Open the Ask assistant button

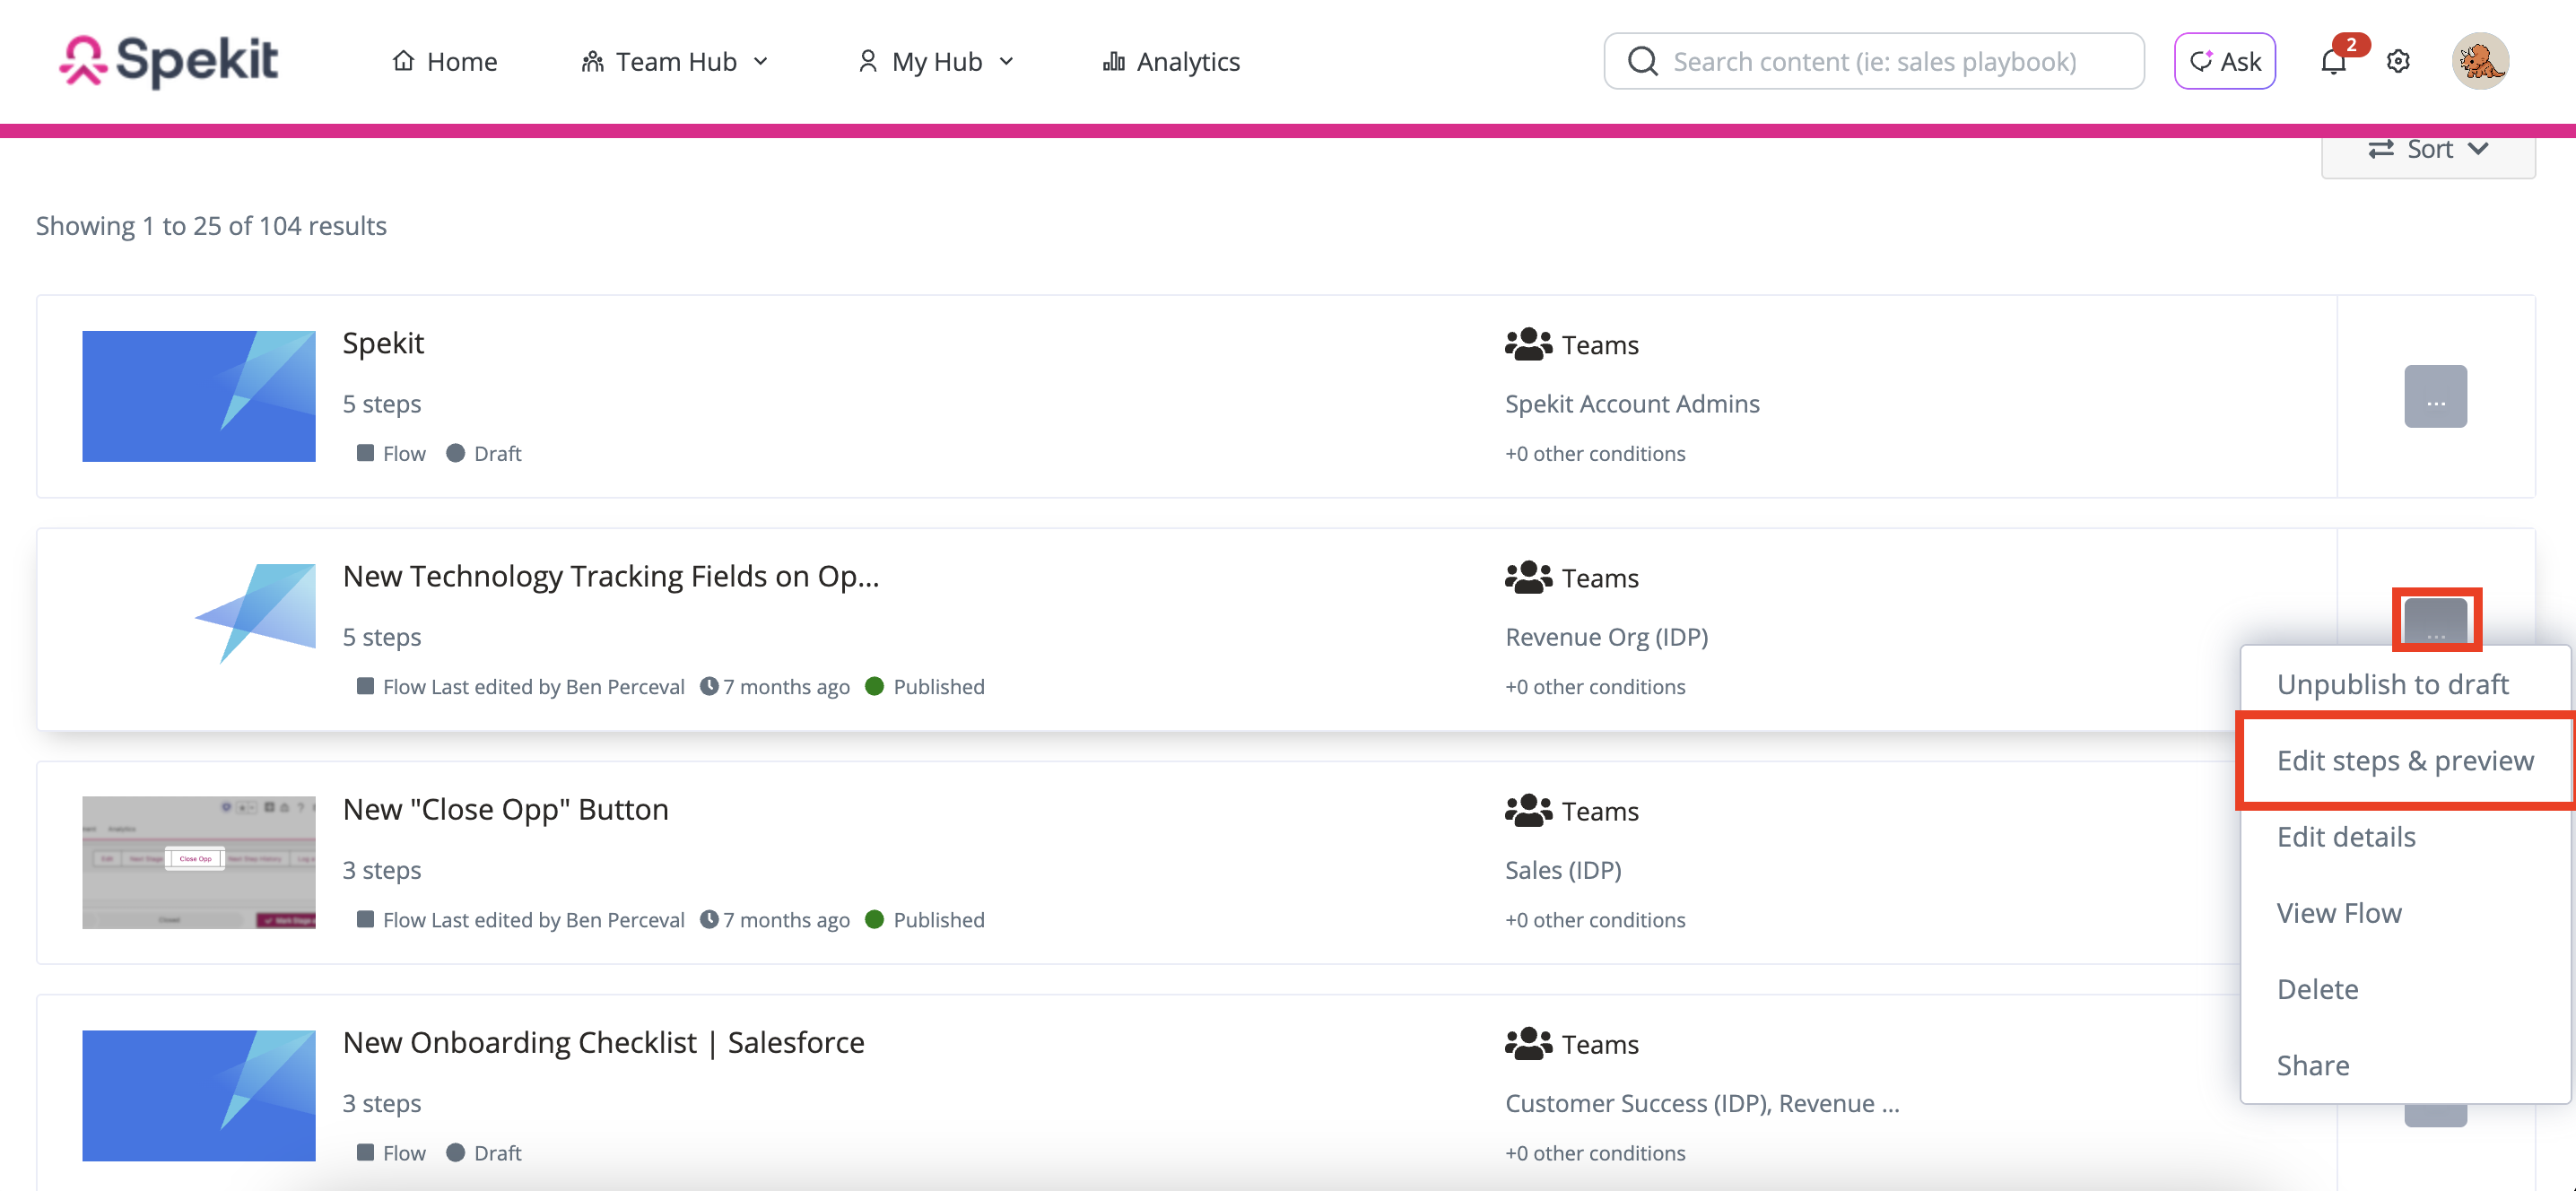tap(2224, 62)
